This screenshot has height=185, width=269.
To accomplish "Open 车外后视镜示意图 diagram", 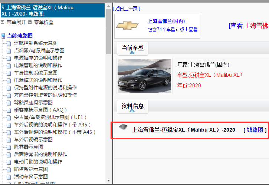I will [33, 139].
